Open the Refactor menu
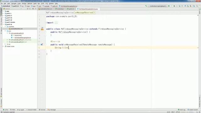This screenshot has width=201, height=113. [x=30, y=3]
